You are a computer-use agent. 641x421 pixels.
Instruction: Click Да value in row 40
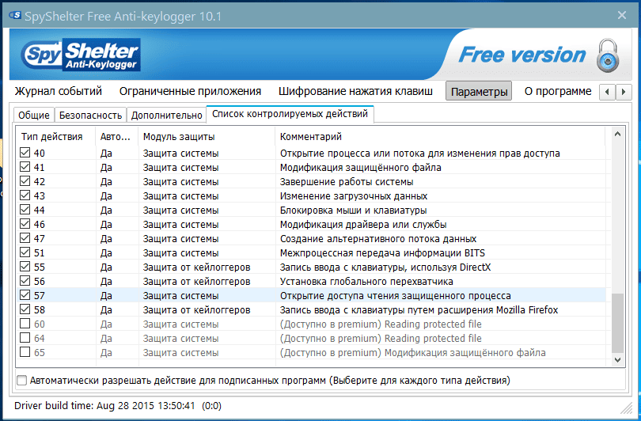coord(106,154)
